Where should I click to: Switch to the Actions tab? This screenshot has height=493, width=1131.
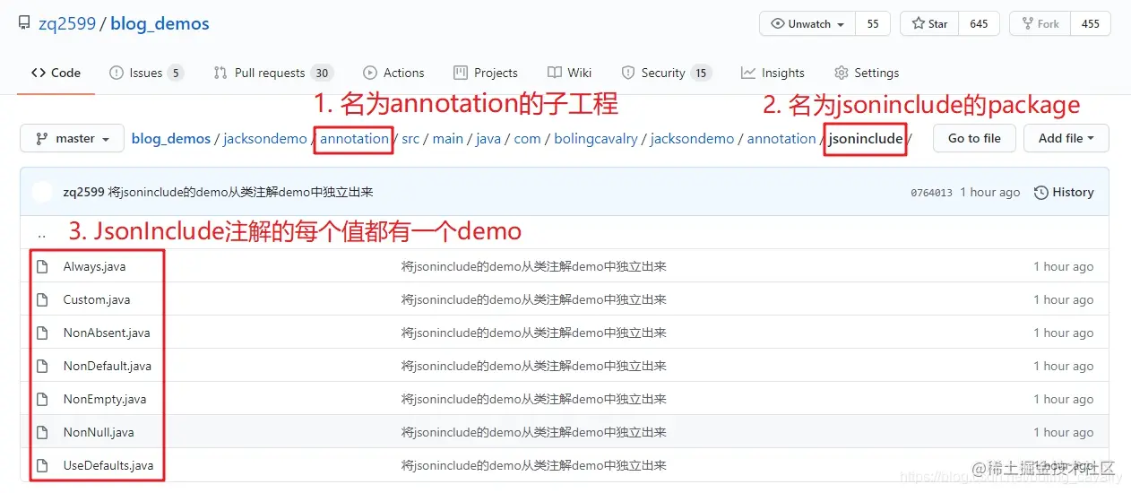393,73
